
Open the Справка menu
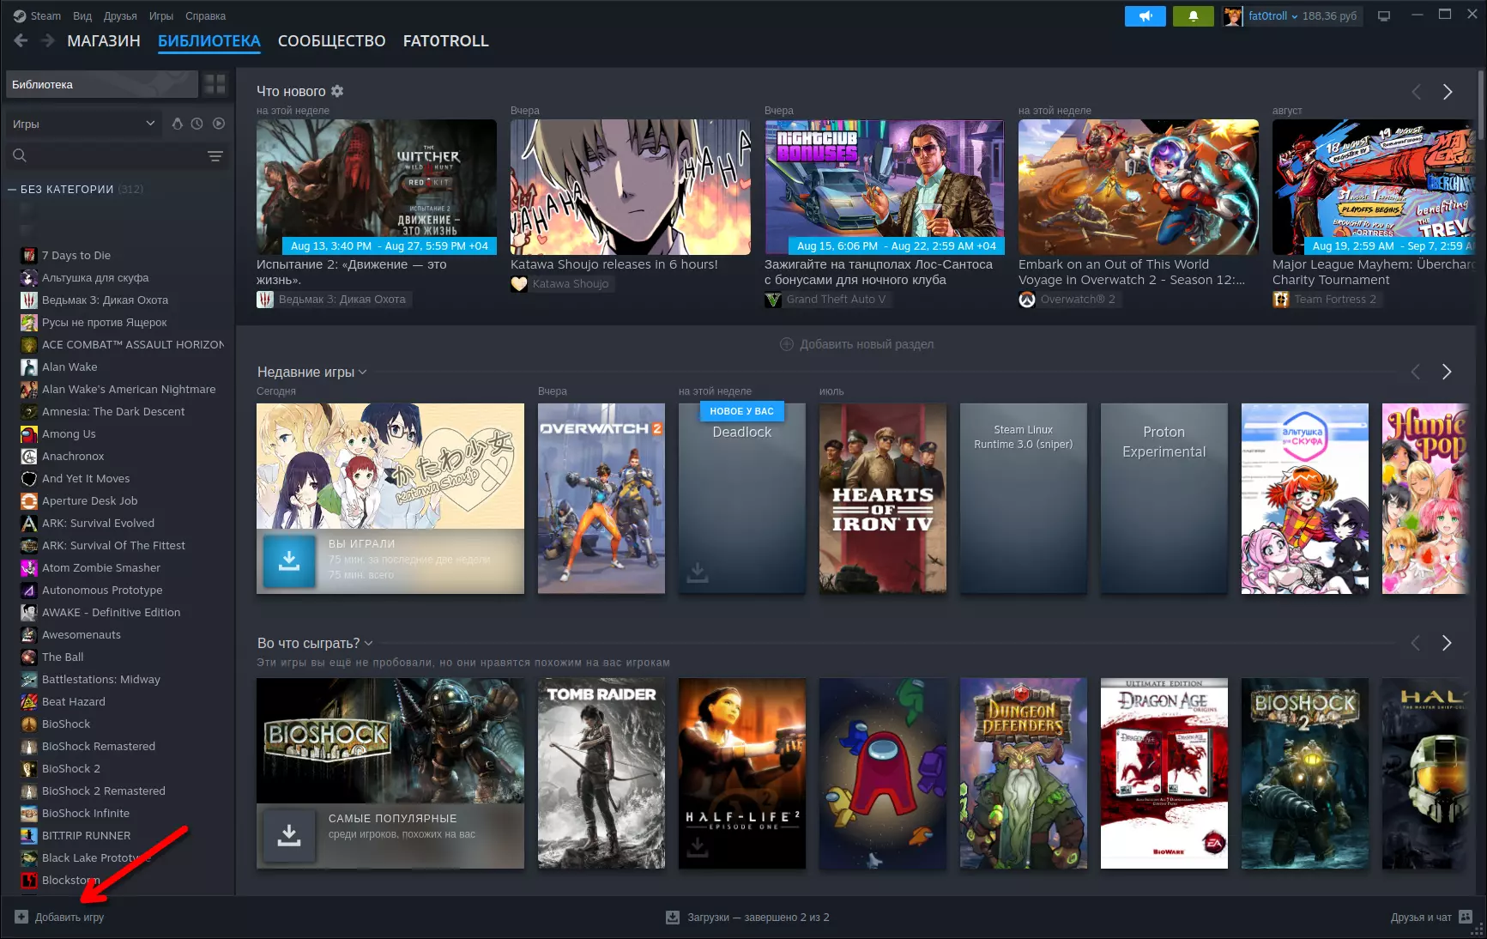(x=206, y=16)
